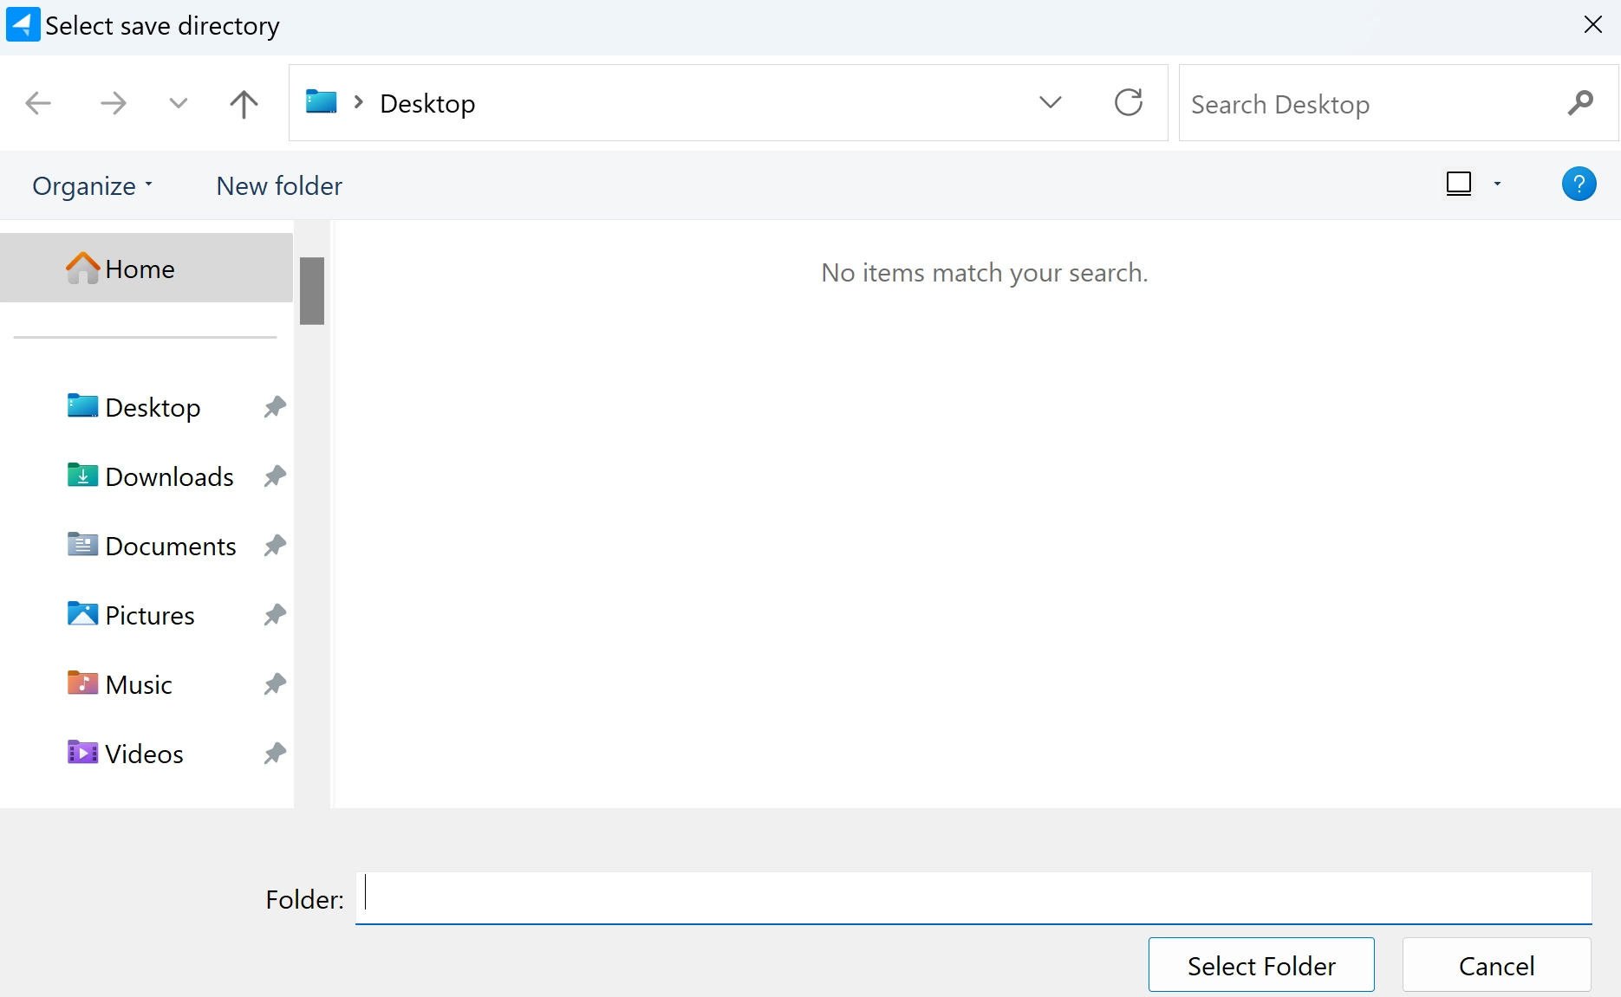Focus the Folder name input field
Screen dimensions: 1621x997
[x=973, y=898]
